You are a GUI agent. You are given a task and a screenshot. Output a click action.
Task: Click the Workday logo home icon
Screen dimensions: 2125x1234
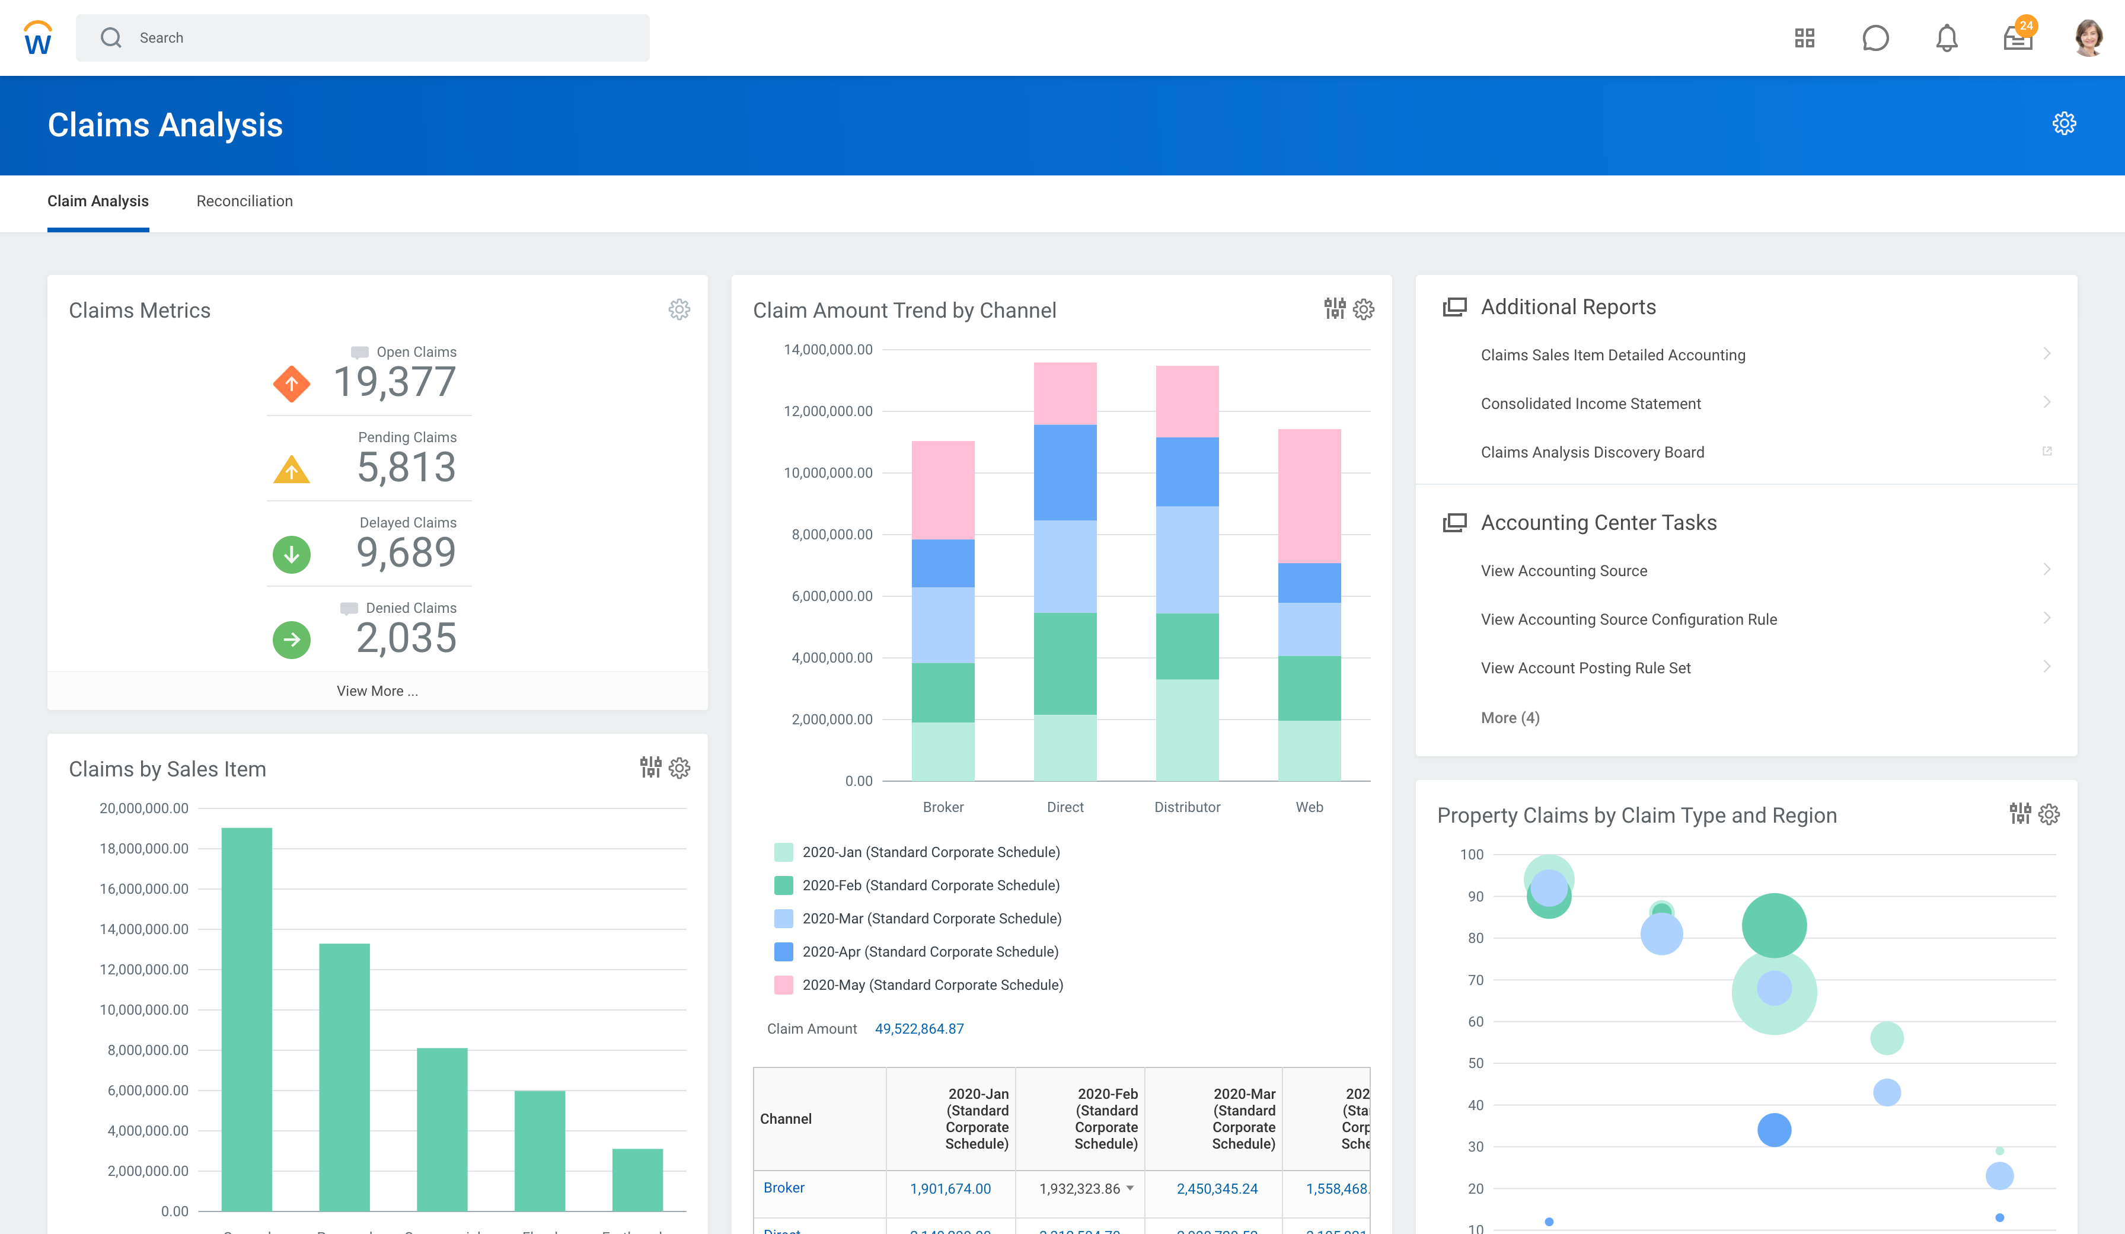coord(38,38)
